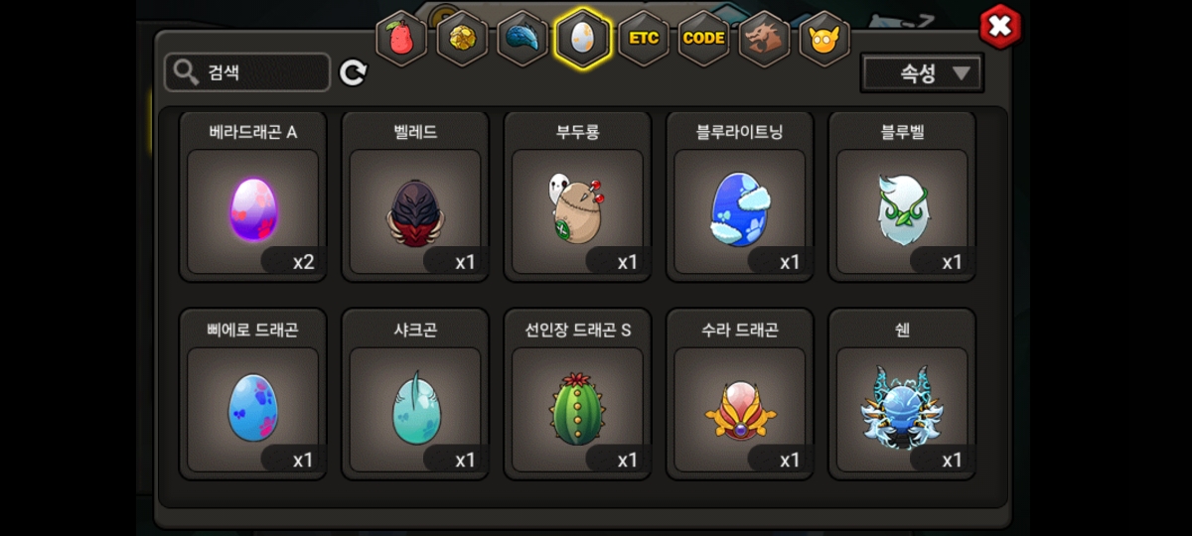Select the egg category tab
This screenshot has height=536, width=1192.
583,38
